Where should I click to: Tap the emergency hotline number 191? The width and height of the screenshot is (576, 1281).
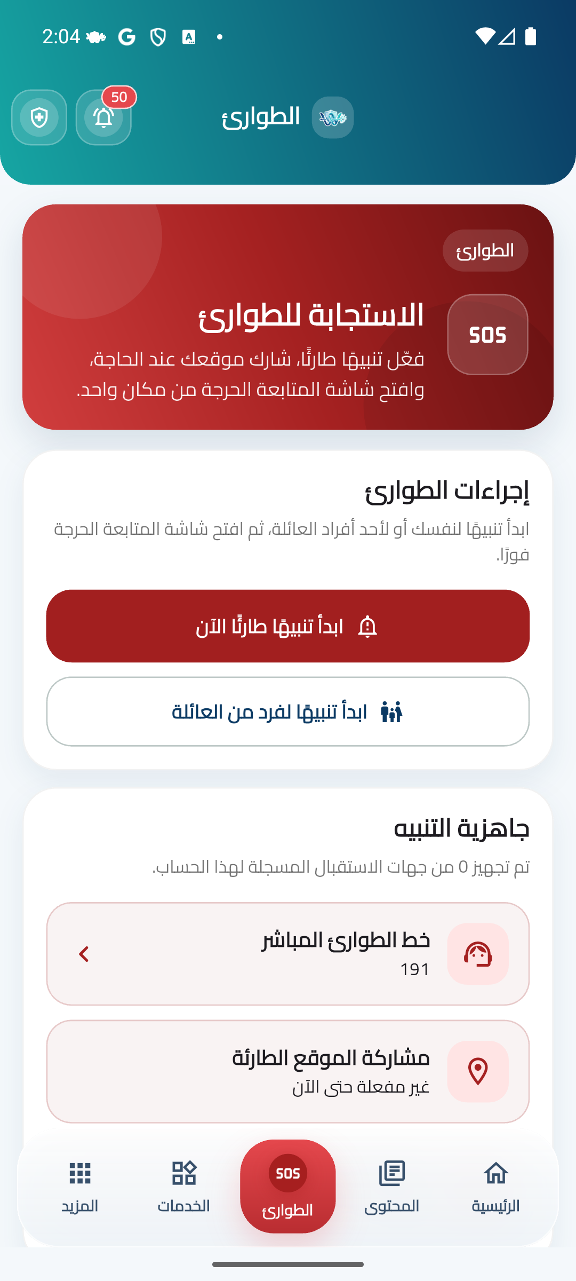click(415, 969)
